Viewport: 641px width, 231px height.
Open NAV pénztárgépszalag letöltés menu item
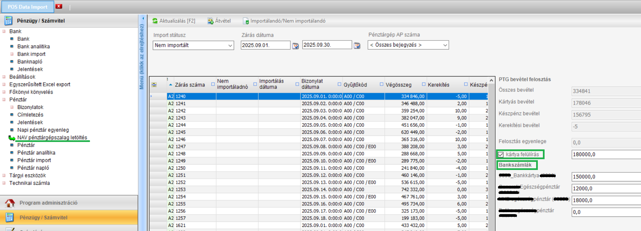click(x=52, y=138)
